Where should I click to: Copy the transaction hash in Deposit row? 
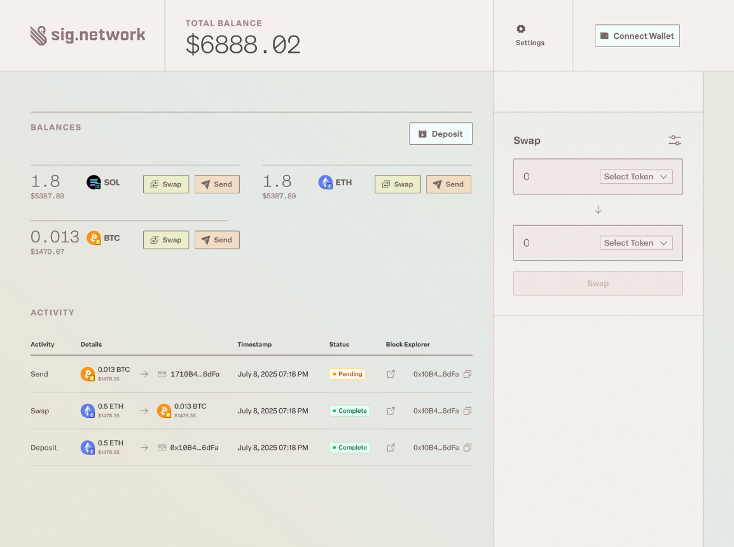coord(467,448)
